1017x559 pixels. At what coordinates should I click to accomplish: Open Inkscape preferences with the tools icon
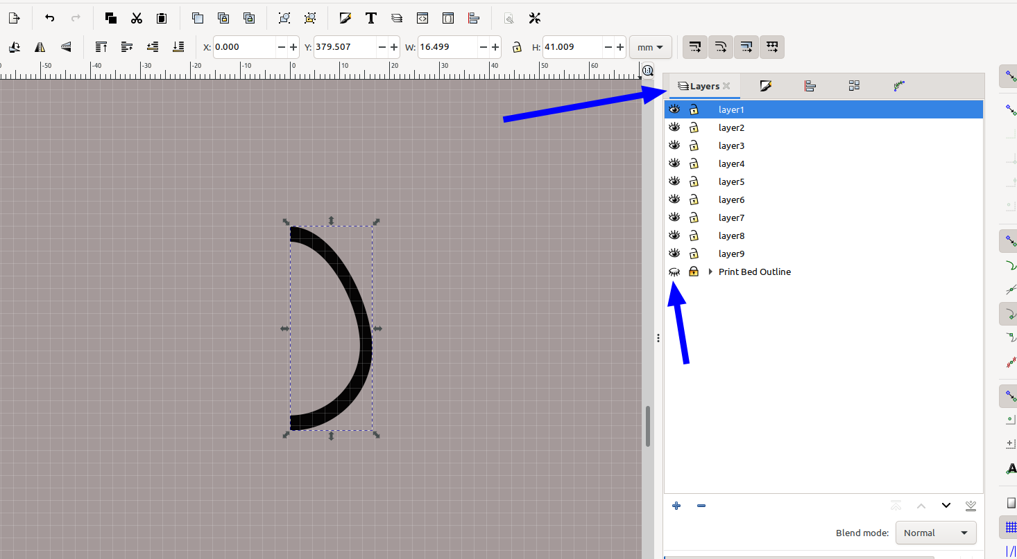point(535,18)
